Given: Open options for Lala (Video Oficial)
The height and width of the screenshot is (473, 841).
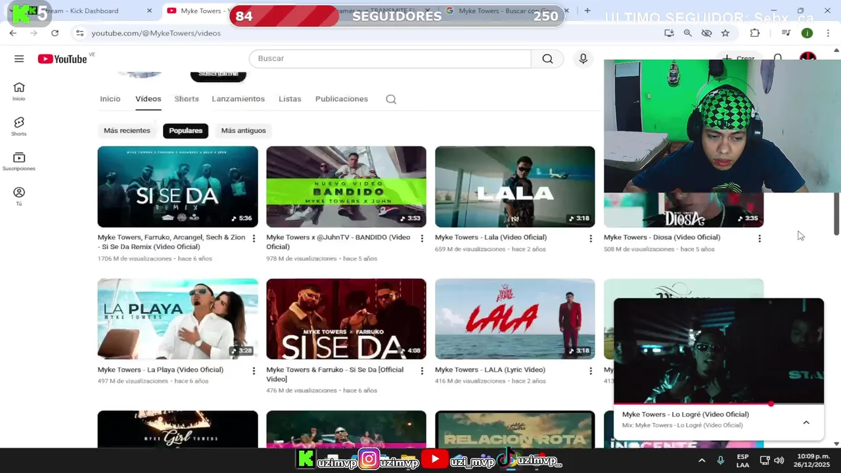Looking at the screenshot, I should tap(591, 238).
